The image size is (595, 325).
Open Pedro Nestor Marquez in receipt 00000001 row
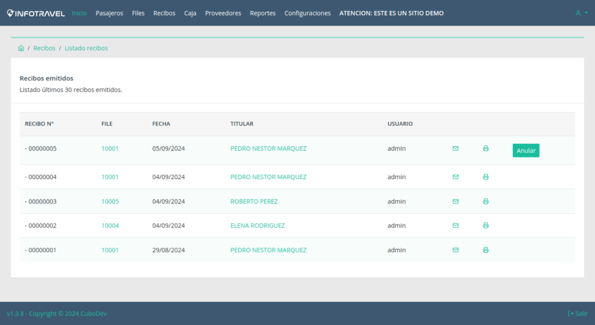(268, 250)
